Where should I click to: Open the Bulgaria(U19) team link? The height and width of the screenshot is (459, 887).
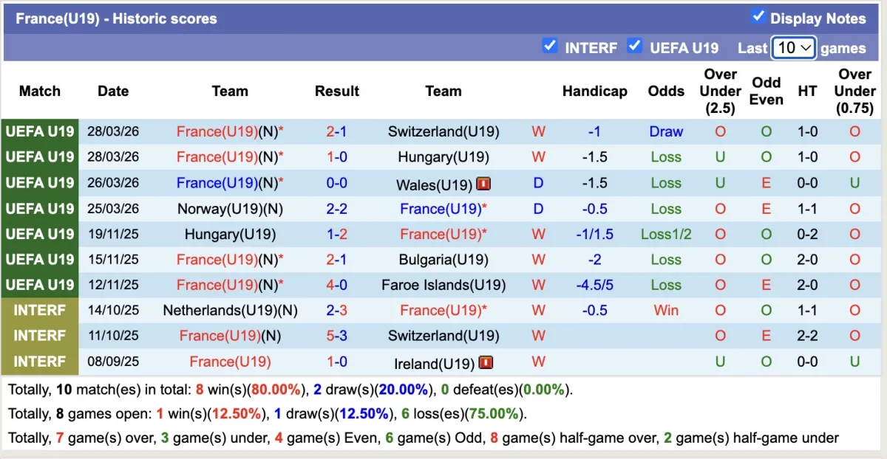pyautogui.click(x=443, y=260)
